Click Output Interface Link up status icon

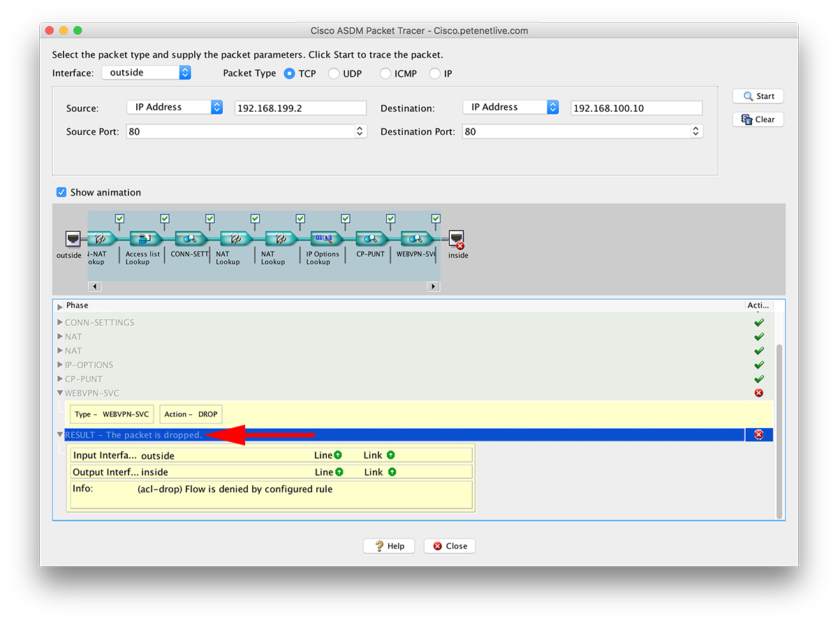point(391,472)
